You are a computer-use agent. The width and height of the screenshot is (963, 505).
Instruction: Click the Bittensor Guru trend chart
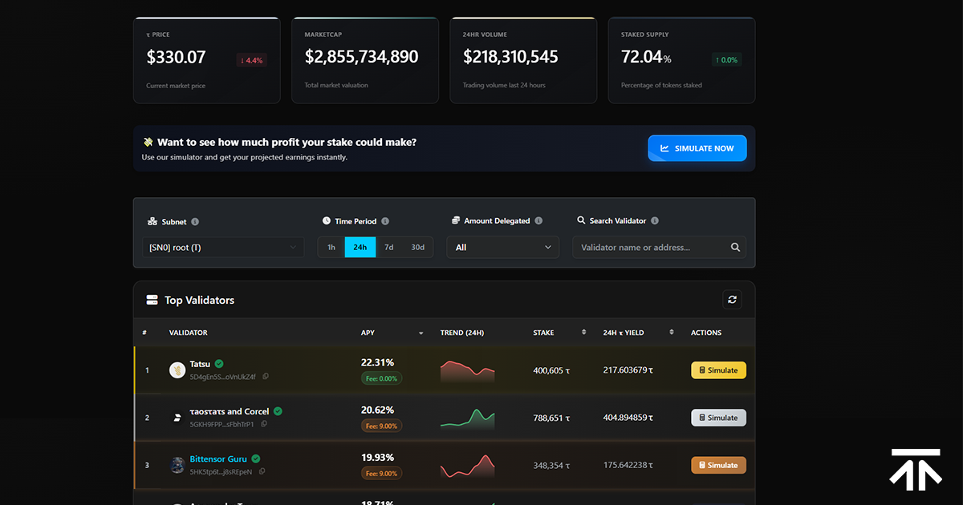467,465
